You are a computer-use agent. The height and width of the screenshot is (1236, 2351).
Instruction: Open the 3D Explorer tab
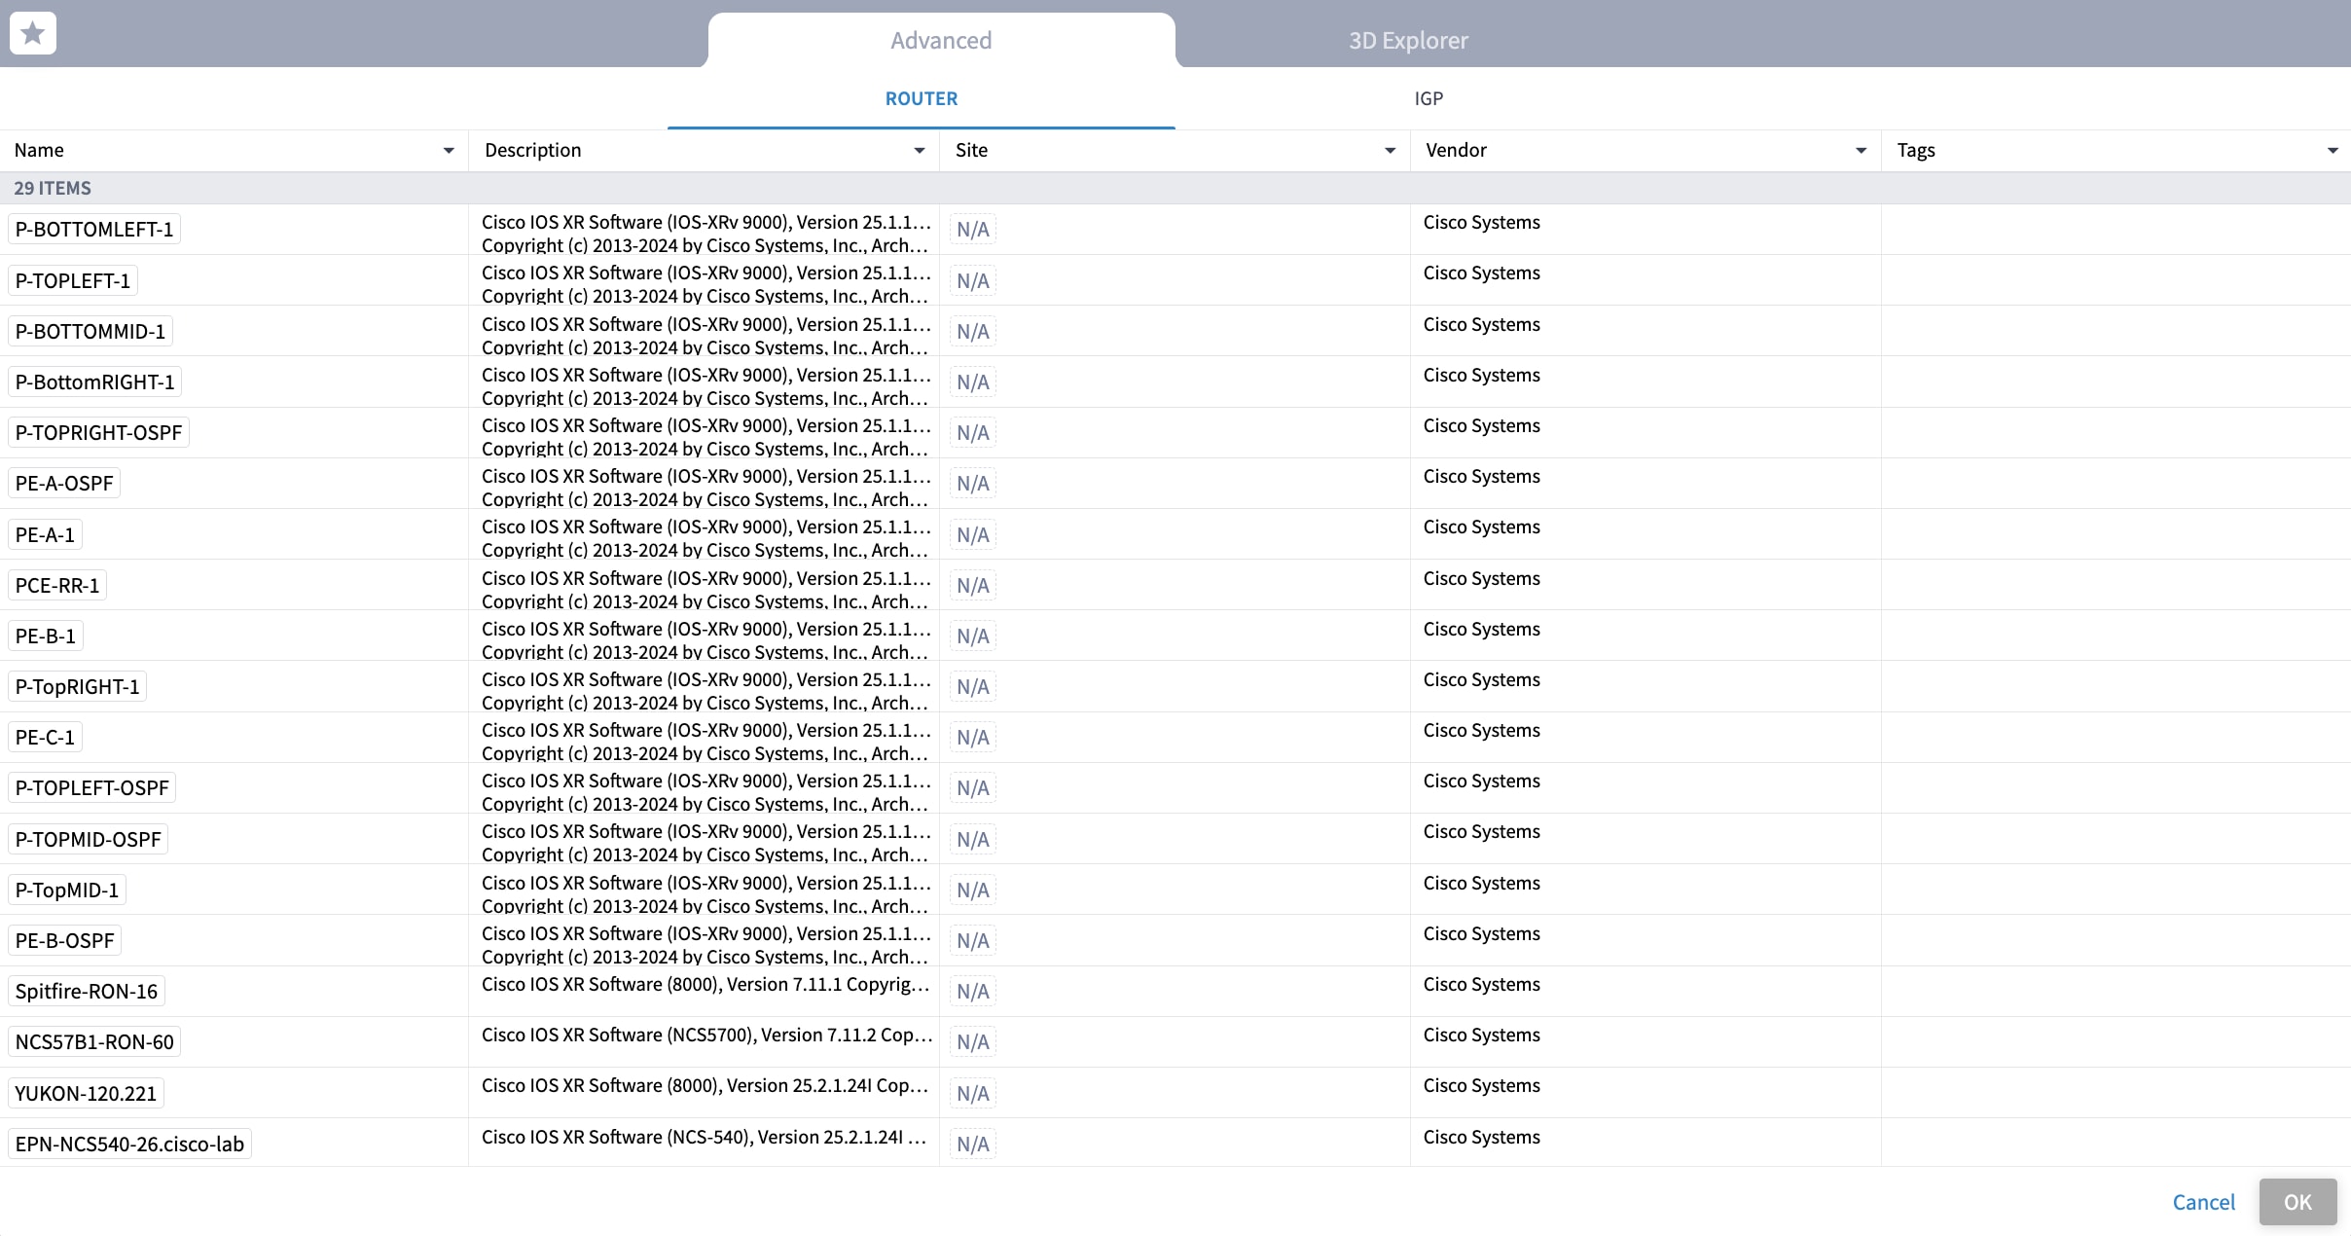tap(1408, 40)
